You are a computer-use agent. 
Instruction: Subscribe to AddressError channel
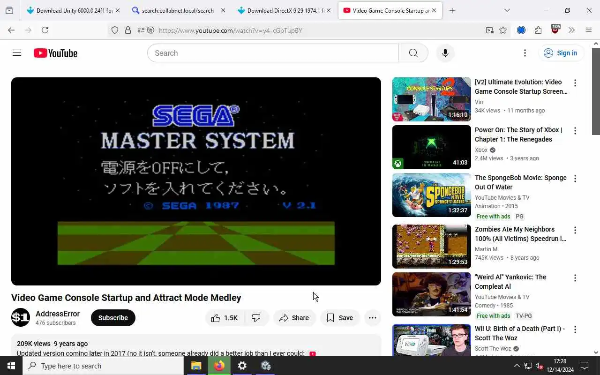[x=113, y=318]
